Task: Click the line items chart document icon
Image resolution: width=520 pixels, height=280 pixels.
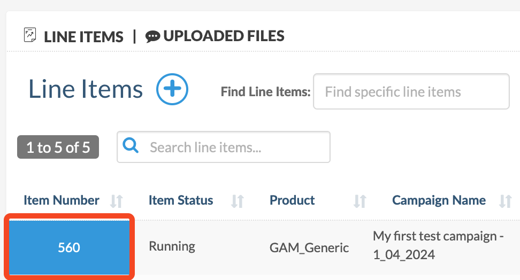Action: click(30, 35)
